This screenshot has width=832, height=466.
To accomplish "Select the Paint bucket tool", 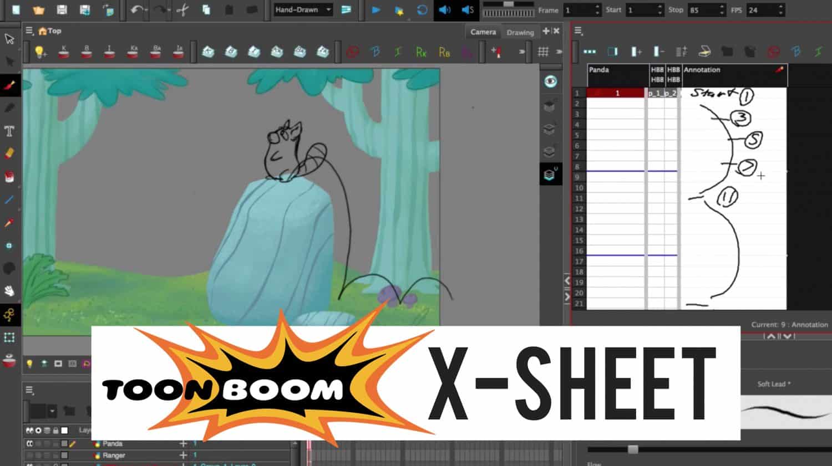I will [9, 177].
